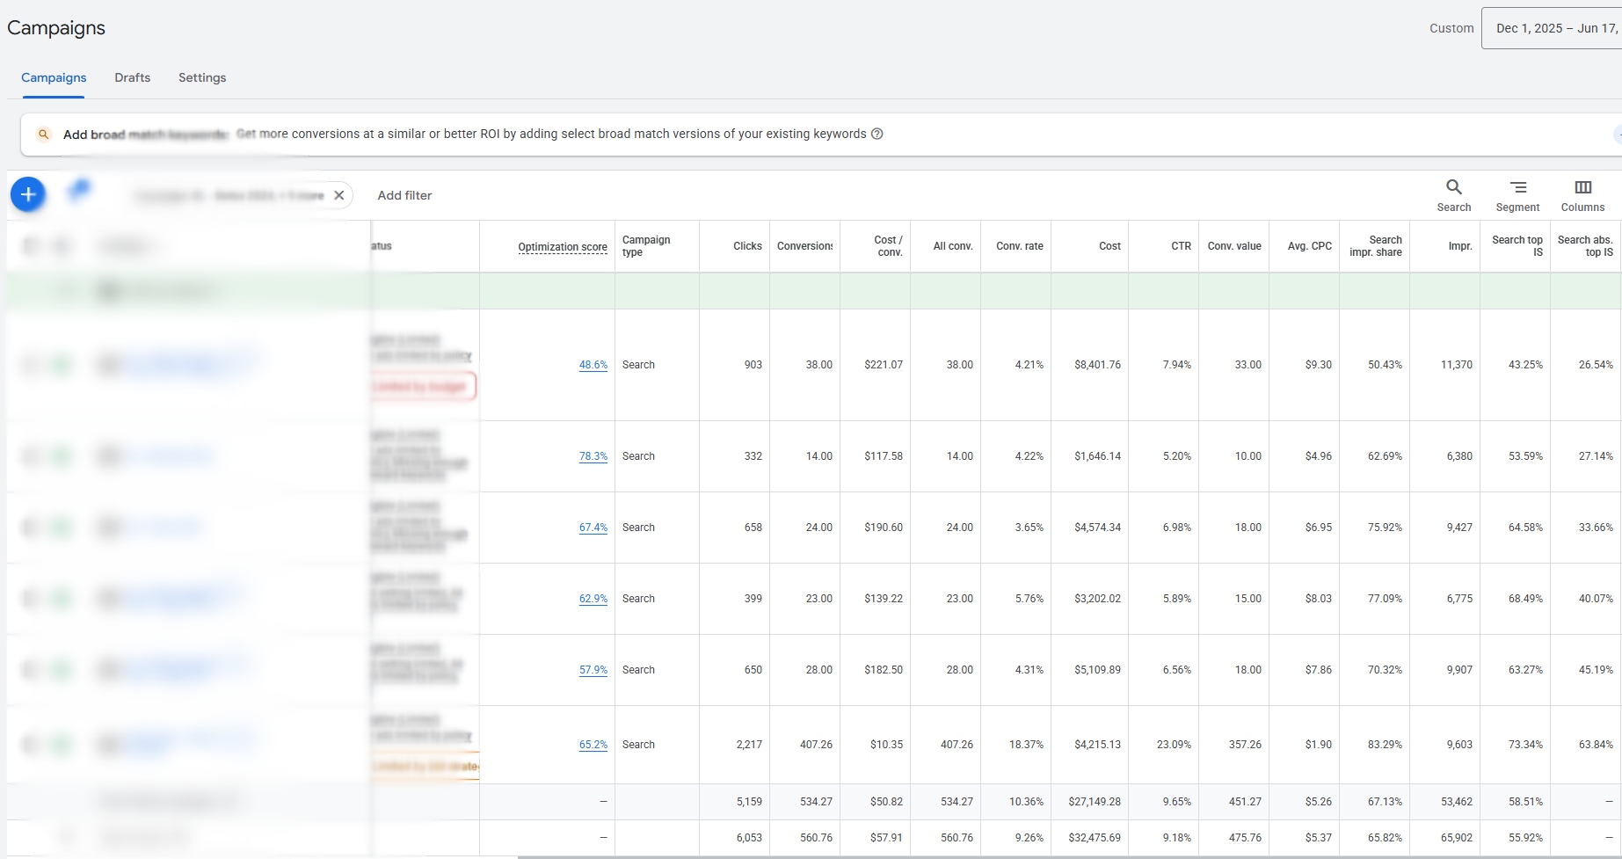Switch to the Drafts tab
This screenshot has width=1622, height=859.
(133, 77)
